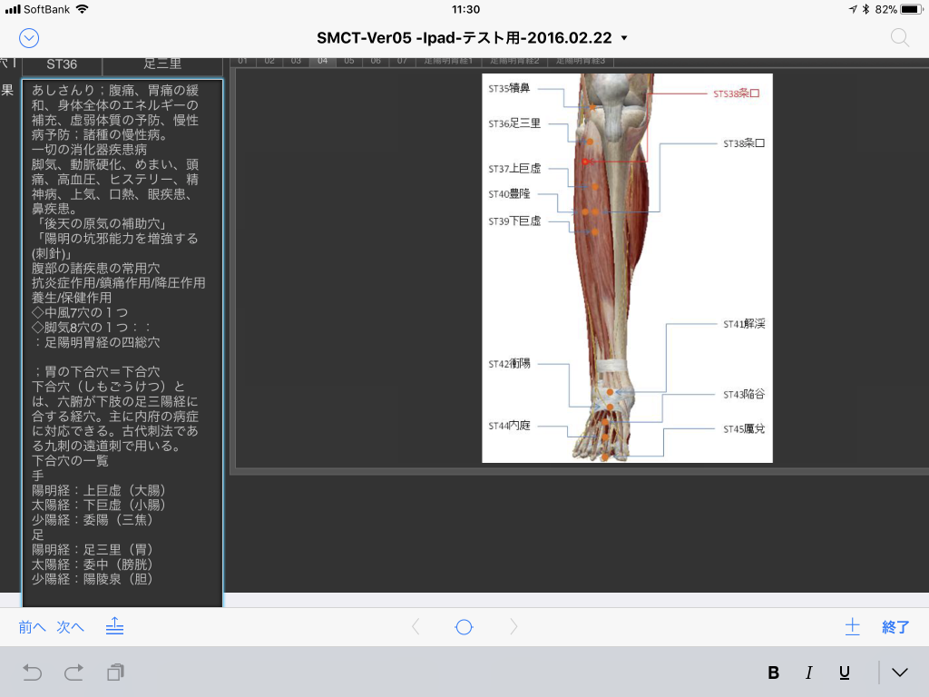The width and height of the screenshot is (929, 697).
Task: Tap the leg acupoint anatomy image
Action: pyautogui.click(x=627, y=268)
